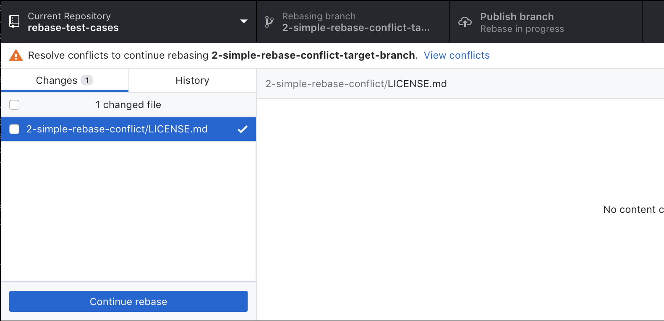The height and width of the screenshot is (321, 664).
Task: Click the checkmark on the selected LICENSE.md file
Action: point(243,129)
